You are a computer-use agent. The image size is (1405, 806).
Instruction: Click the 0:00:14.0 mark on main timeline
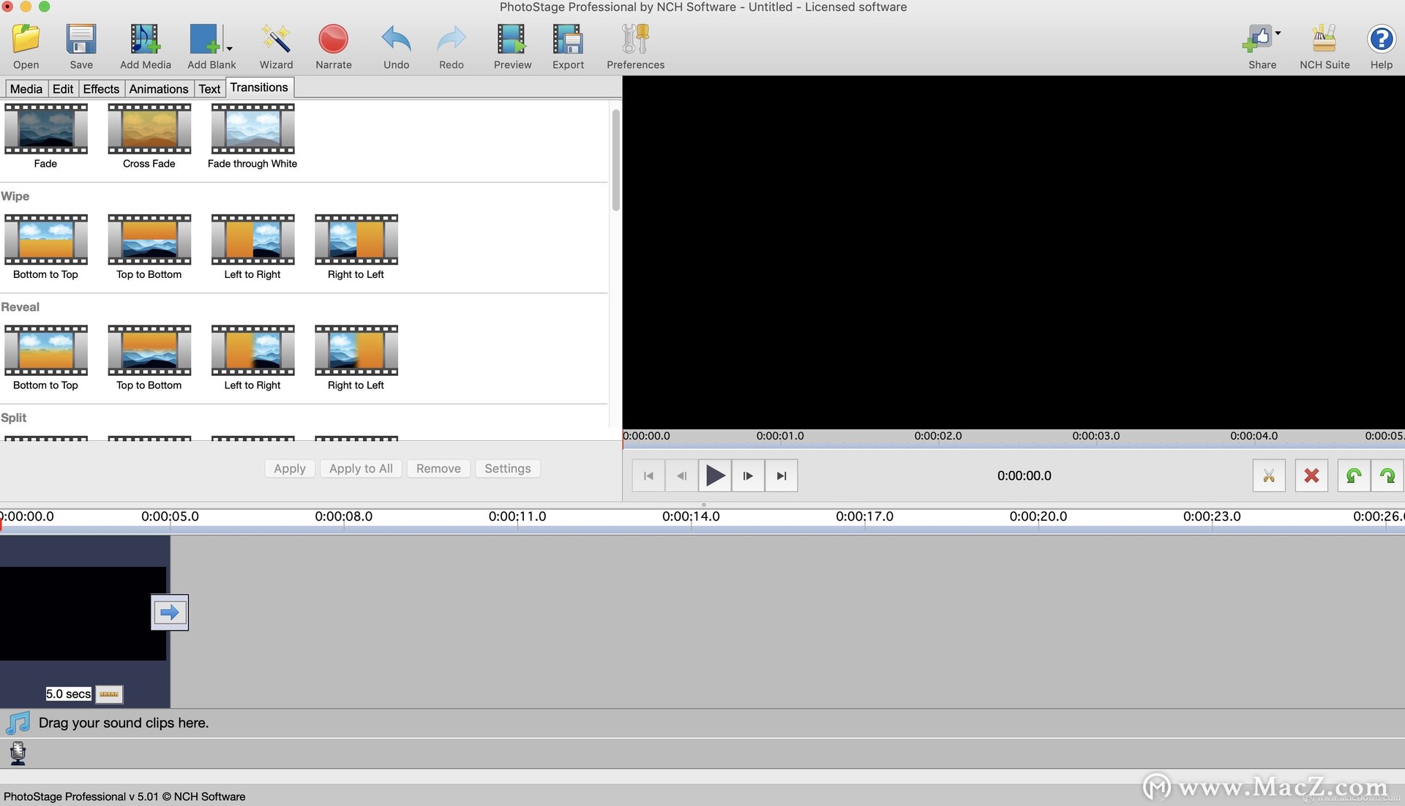tap(691, 516)
